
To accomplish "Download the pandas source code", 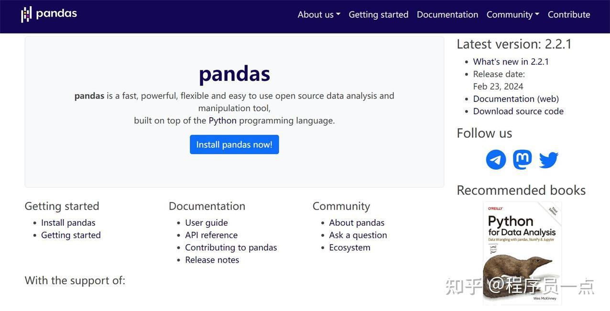I will [518, 111].
